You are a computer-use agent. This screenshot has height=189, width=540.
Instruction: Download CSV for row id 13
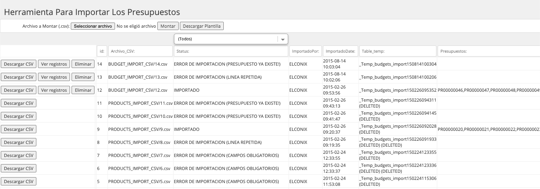pos(19,77)
